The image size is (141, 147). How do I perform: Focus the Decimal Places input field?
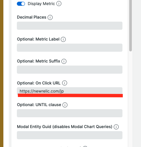point(69,26)
